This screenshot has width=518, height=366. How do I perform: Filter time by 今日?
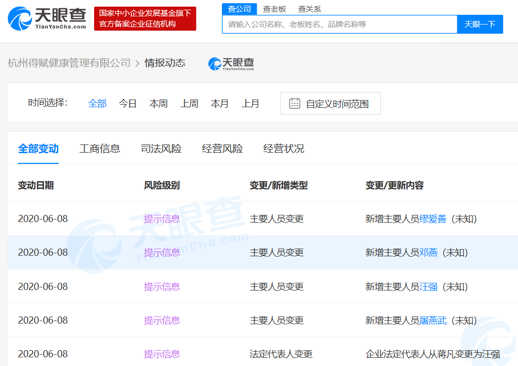pos(128,104)
